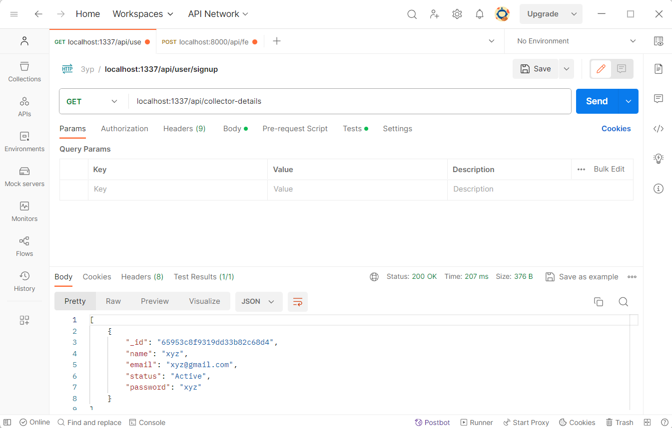Viewport: 672px width, 428px height.
Task: Switch to edit mode pencil icon
Action: click(601, 69)
